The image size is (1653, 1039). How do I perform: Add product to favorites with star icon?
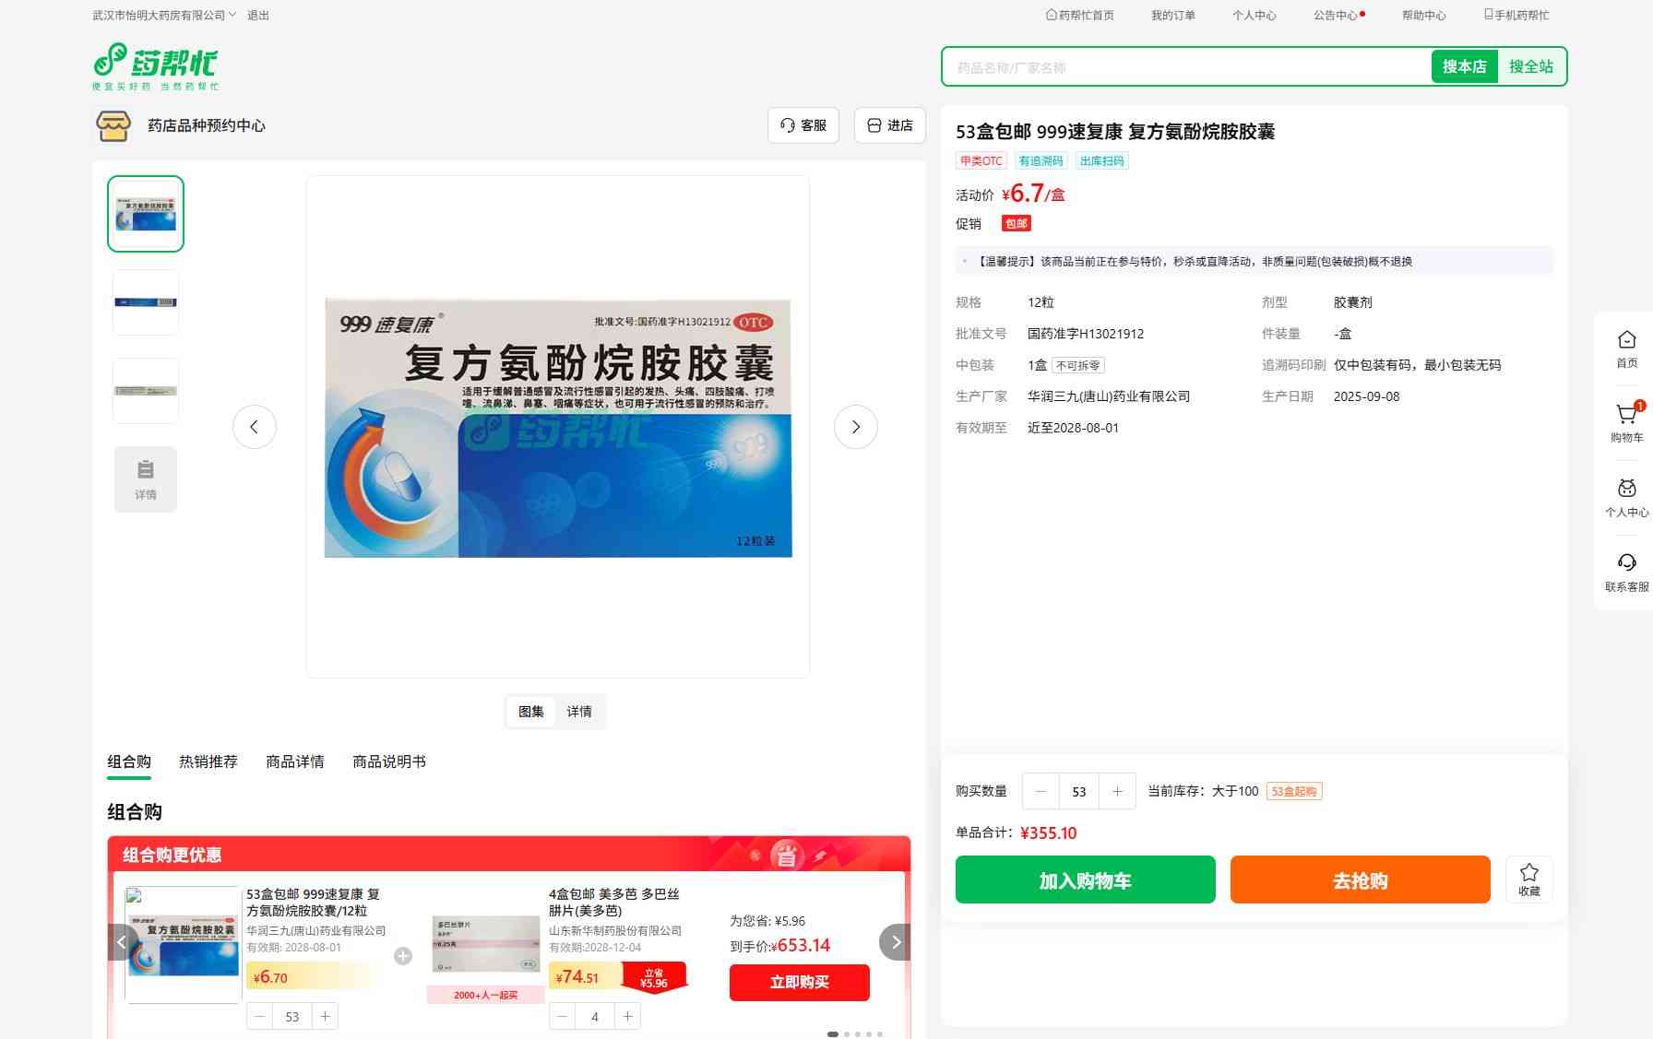point(1528,879)
